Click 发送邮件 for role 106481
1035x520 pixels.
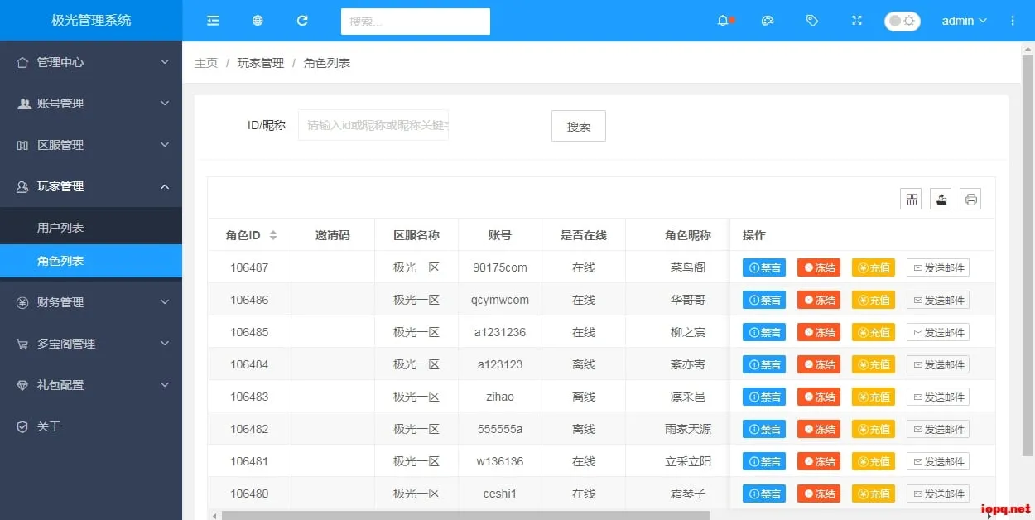click(938, 461)
